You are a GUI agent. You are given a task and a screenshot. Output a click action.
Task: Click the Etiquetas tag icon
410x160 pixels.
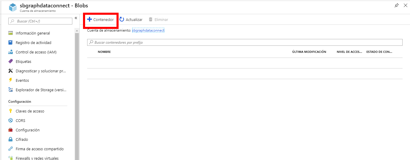click(x=11, y=61)
